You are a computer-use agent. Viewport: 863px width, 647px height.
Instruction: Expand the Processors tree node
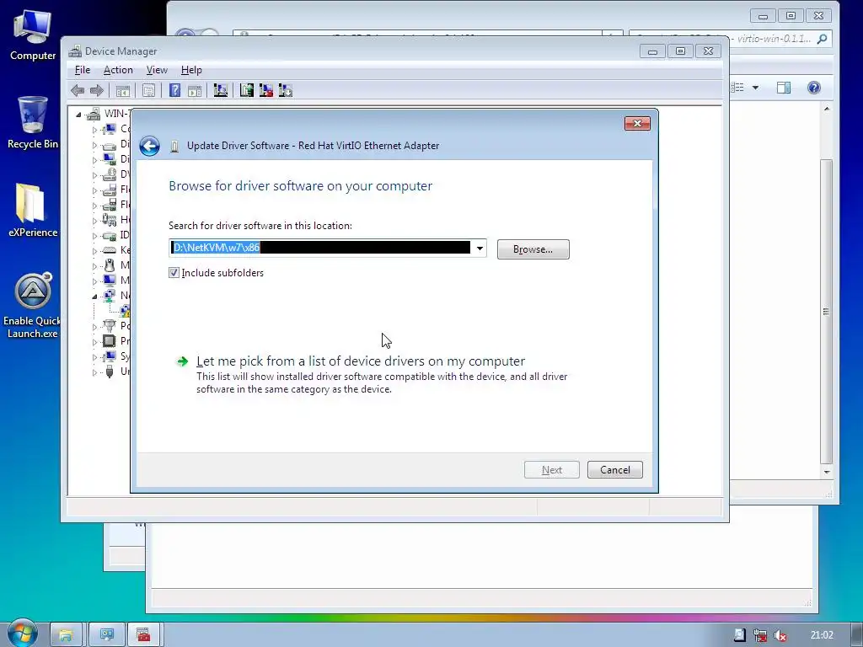[x=94, y=342]
